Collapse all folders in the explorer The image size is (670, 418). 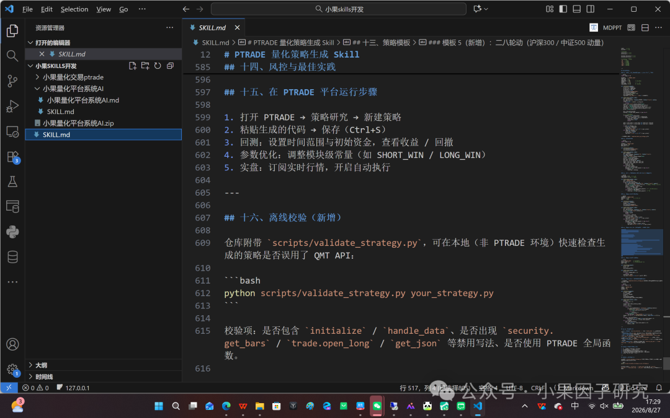[170, 66]
